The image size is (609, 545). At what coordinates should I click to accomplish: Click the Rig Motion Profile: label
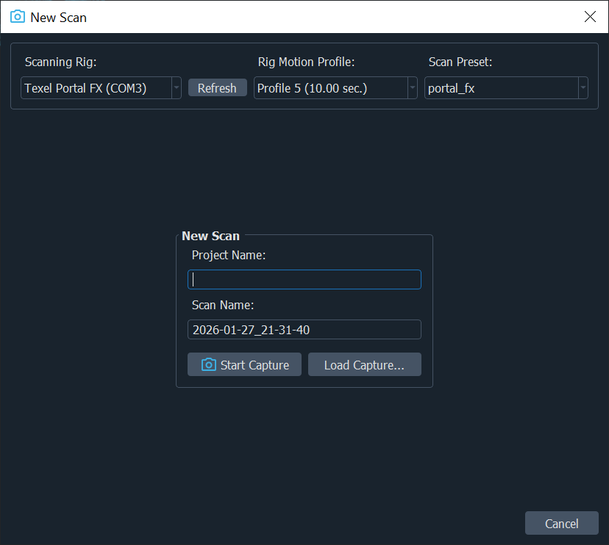(307, 62)
